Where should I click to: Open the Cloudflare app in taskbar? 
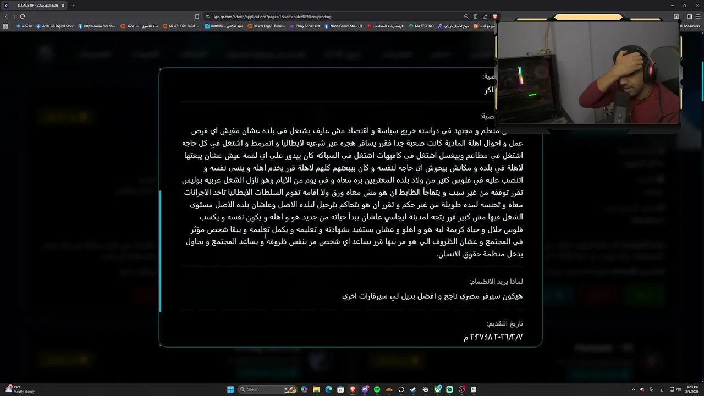[x=389, y=389]
